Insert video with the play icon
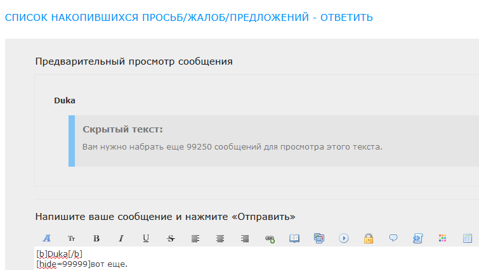The width and height of the screenshot is (479, 270). (x=344, y=238)
